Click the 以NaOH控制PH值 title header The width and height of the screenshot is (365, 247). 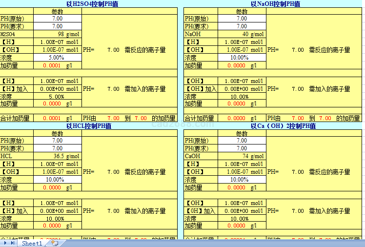[x=275, y=4]
